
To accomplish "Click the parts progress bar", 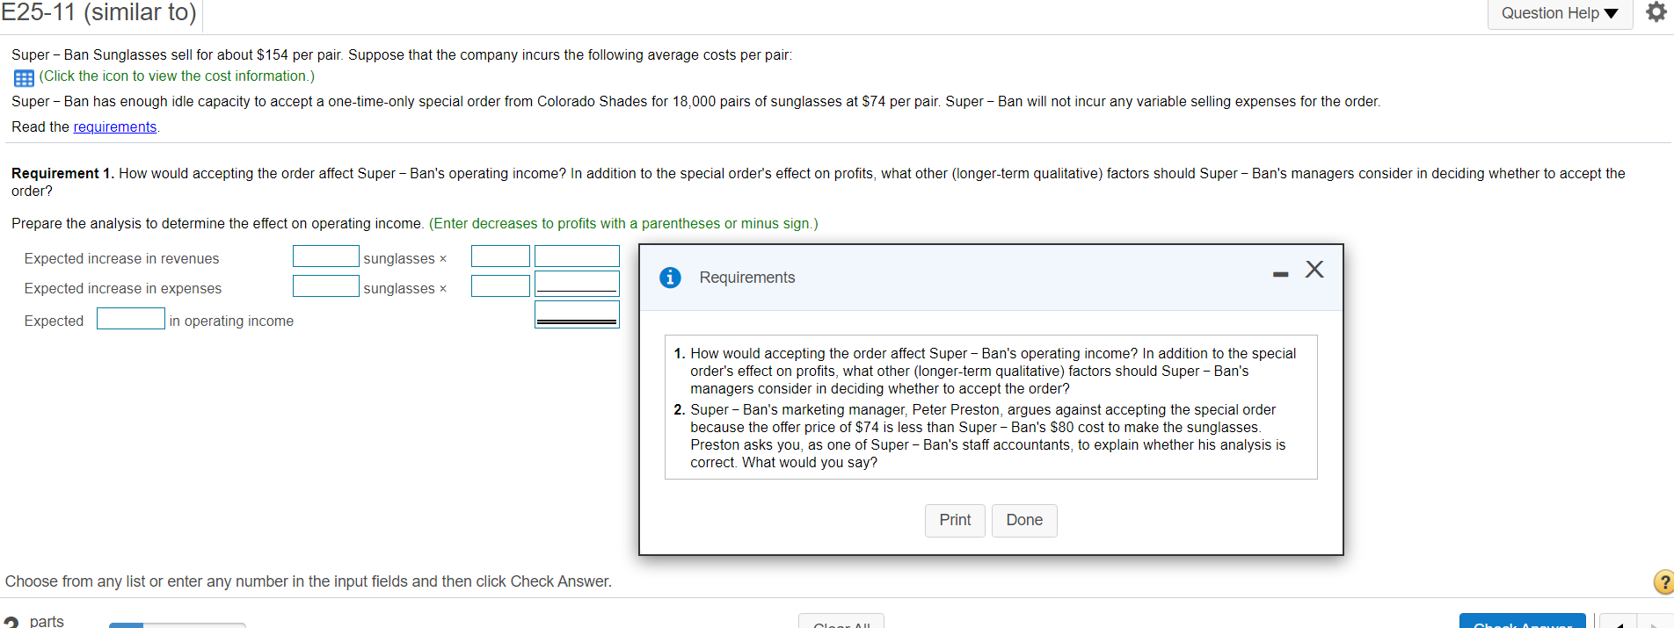I will 177,624.
